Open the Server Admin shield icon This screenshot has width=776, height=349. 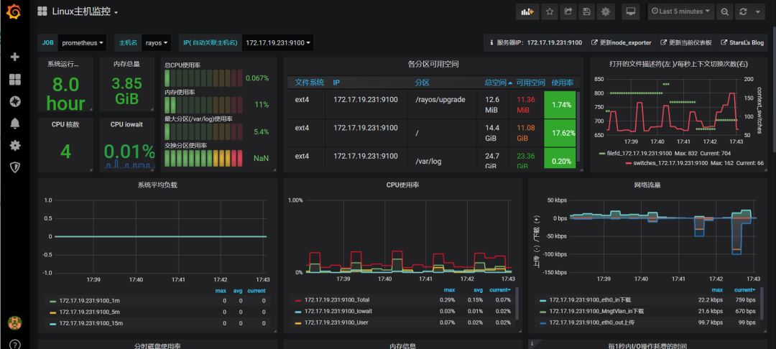[x=15, y=167]
